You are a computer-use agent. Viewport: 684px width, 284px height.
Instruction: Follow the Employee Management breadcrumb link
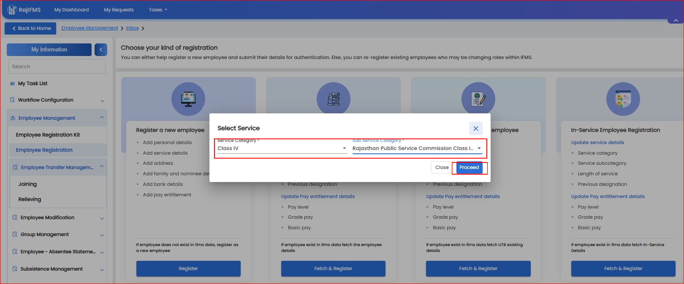click(90, 28)
